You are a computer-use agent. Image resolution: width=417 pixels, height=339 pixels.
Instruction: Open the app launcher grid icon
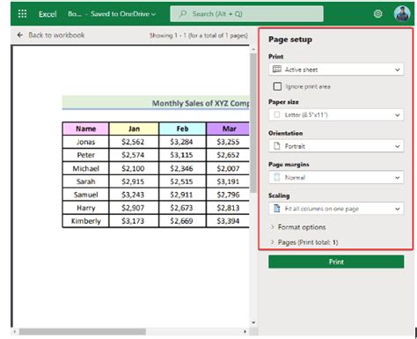(x=22, y=14)
